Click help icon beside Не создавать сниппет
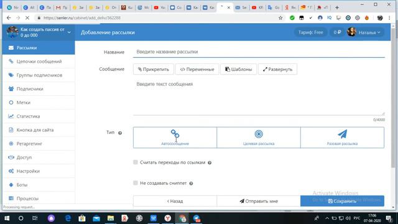Viewport: 398px width, 224px height. click(191, 184)
